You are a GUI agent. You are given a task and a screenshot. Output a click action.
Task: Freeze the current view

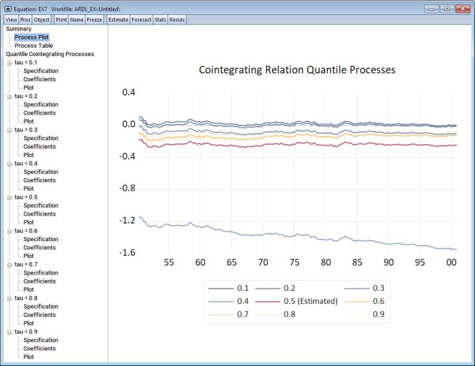(94, 20)
